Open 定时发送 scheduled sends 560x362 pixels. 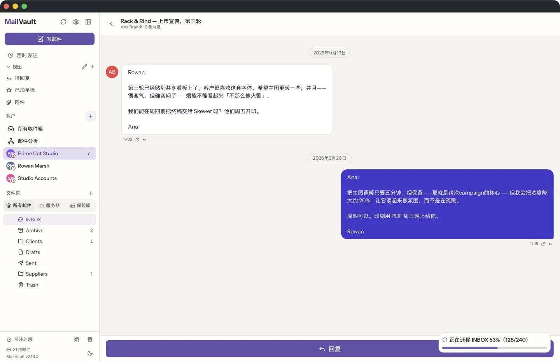point(50,55)
